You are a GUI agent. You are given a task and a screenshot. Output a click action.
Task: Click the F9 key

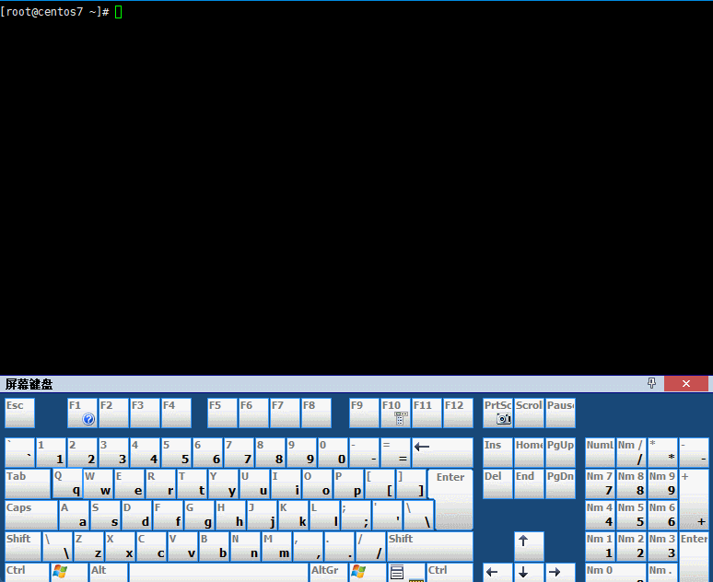pos(364,413)
